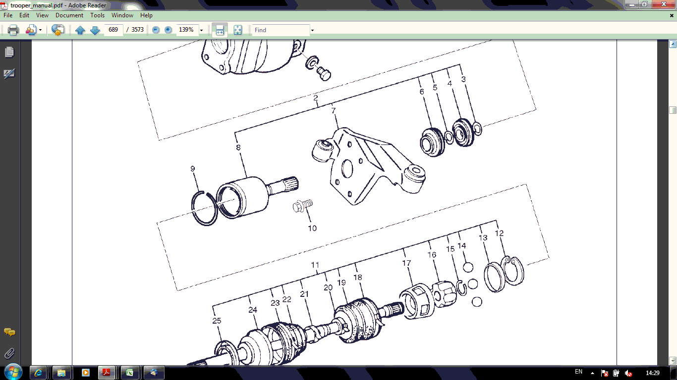Click the Print icon in the toolbar
Image resolution: width=677 pixels, height=380 pixels.
(13, 30)
